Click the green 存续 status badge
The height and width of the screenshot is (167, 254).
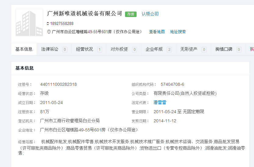pos(131,14)
